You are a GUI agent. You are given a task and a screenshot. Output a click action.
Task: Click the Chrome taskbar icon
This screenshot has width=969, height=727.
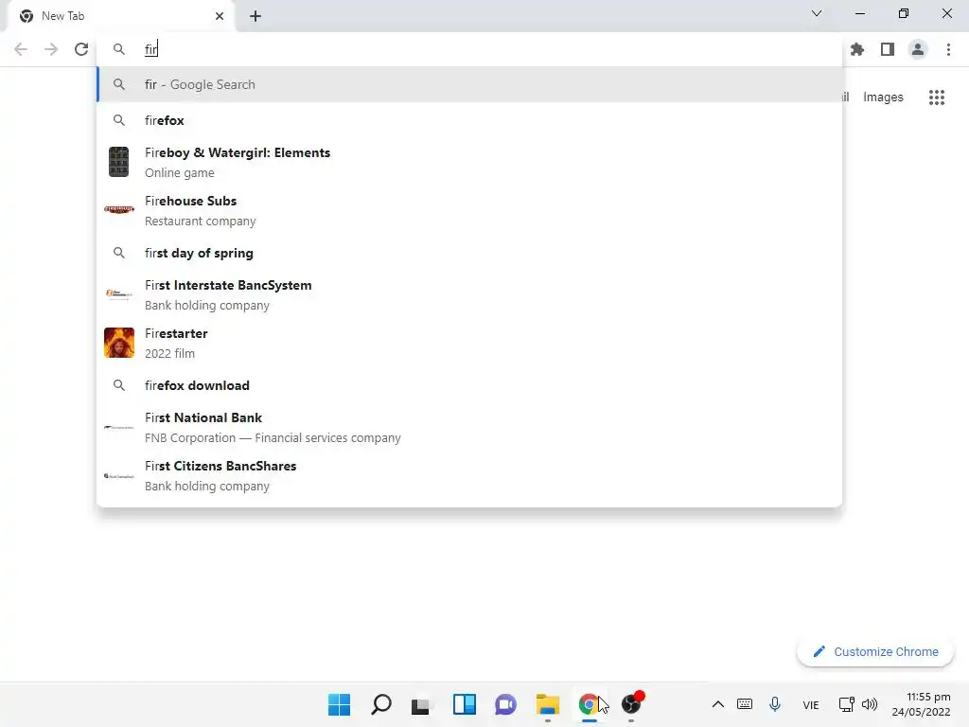589,704
